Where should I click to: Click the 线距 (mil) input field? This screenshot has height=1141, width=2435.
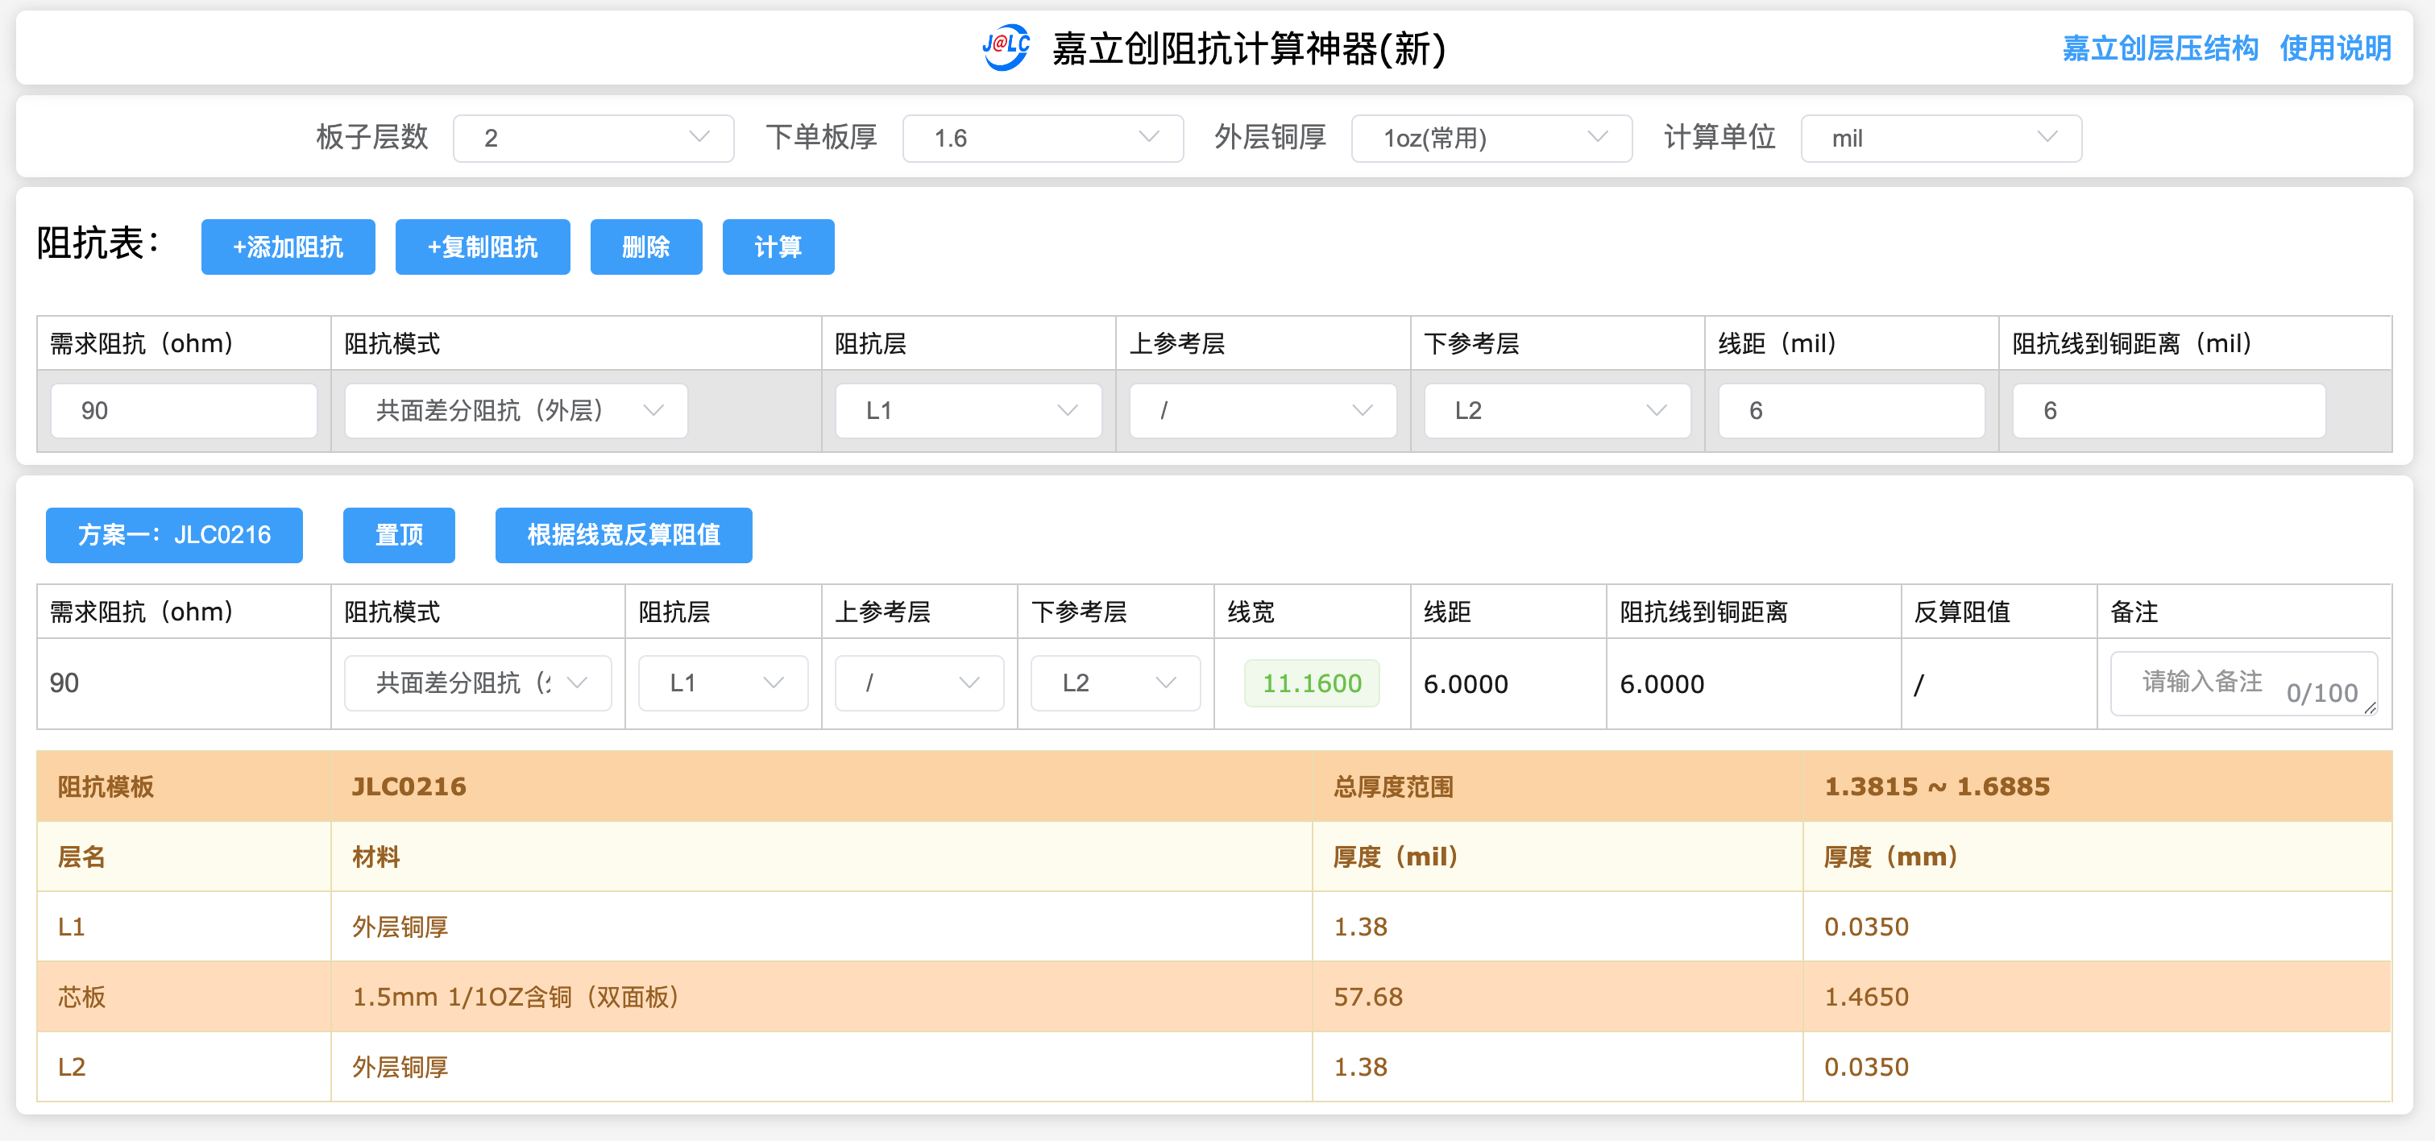(1851, 410)
